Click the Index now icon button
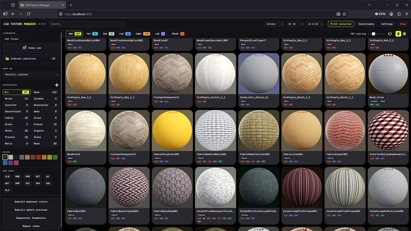The height and width of the screenshot is (231, 411). 31,48
